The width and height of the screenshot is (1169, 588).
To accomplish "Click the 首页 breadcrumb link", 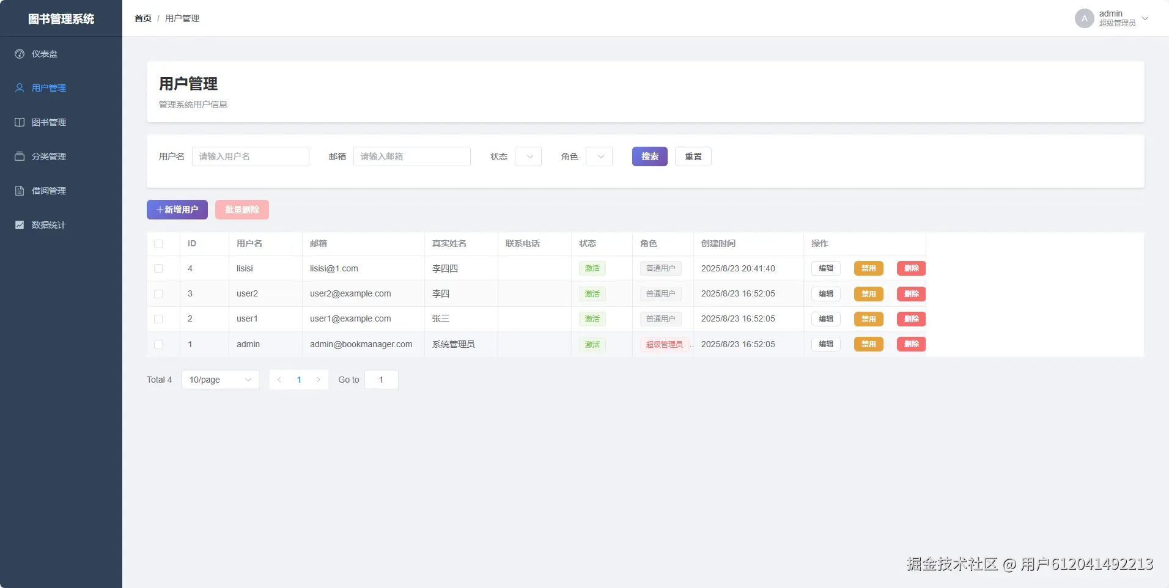I will coord(143,18).
